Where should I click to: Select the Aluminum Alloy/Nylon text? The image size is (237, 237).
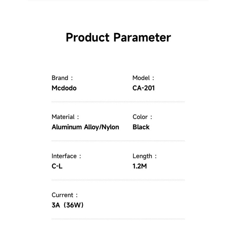tap(85, 127)
